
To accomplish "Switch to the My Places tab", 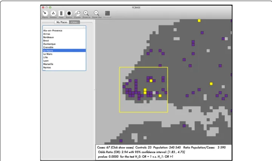I will (62, 22).
